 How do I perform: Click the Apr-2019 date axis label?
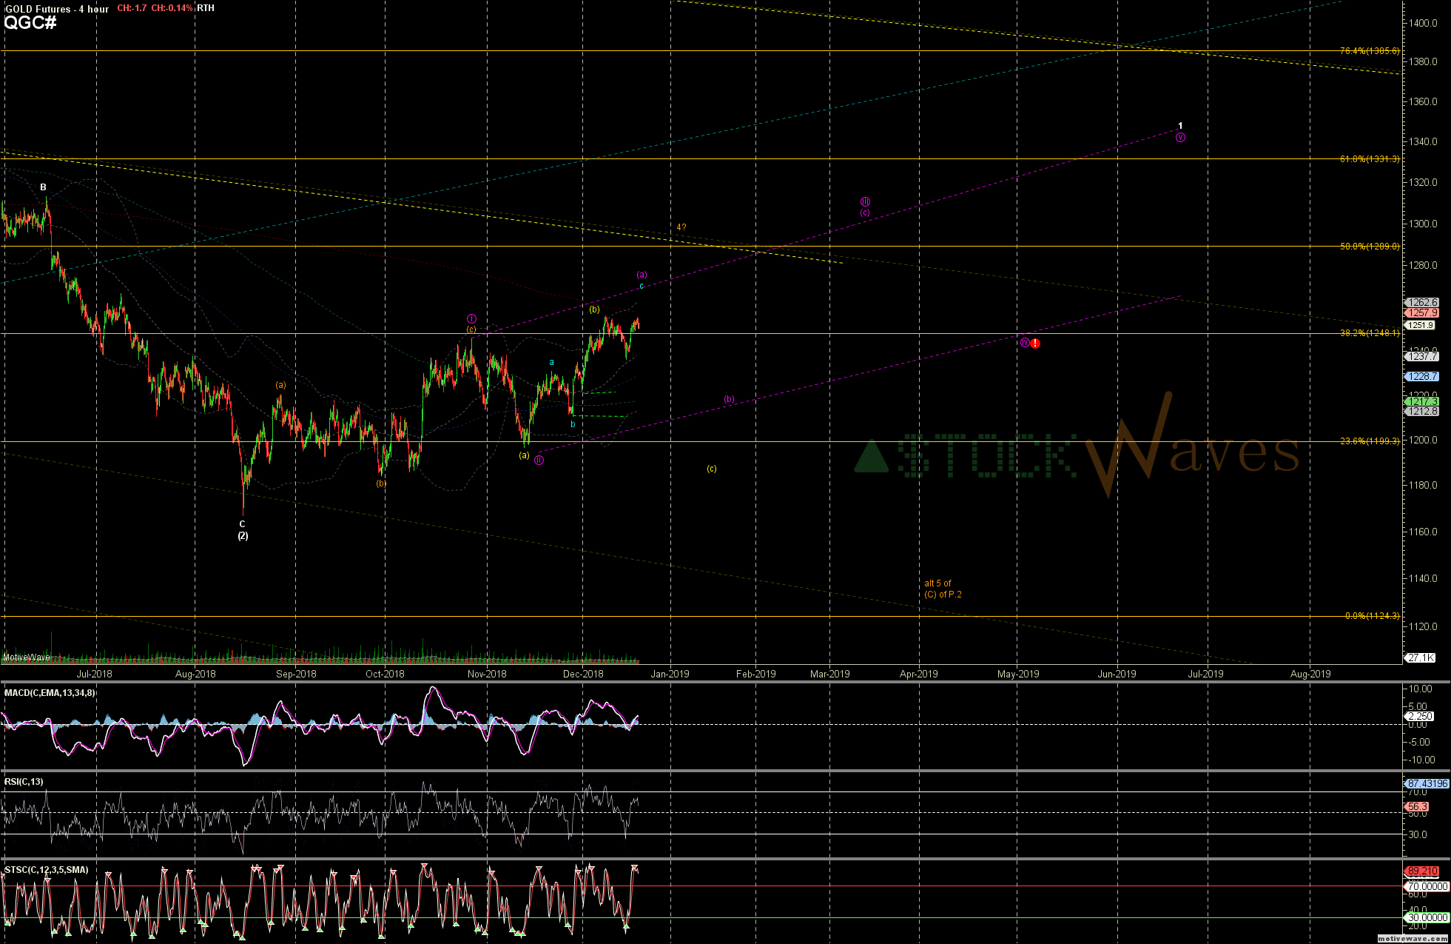pos(919,674)
